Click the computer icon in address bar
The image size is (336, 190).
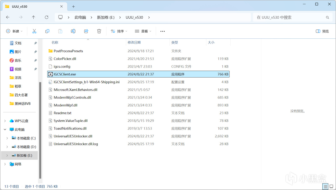tap(60, 17)
